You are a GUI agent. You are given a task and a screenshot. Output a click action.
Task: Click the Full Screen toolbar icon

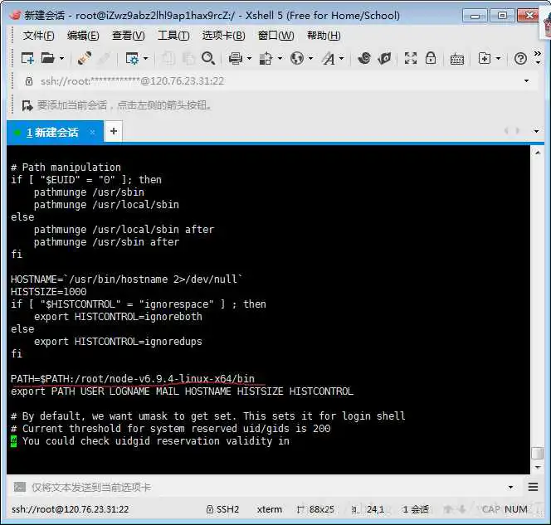coord(411,58)
